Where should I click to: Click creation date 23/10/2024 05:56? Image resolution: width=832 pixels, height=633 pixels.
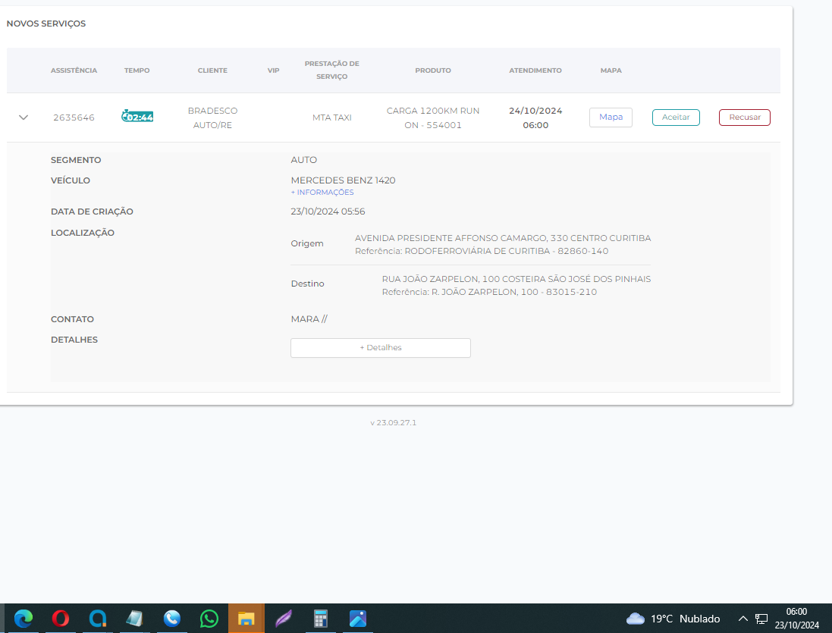pyautogui.click(x=328, y=212)
